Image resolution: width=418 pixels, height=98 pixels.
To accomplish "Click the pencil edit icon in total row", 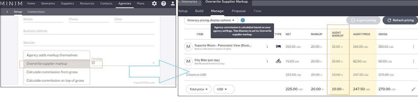I will tap(413, 89).
